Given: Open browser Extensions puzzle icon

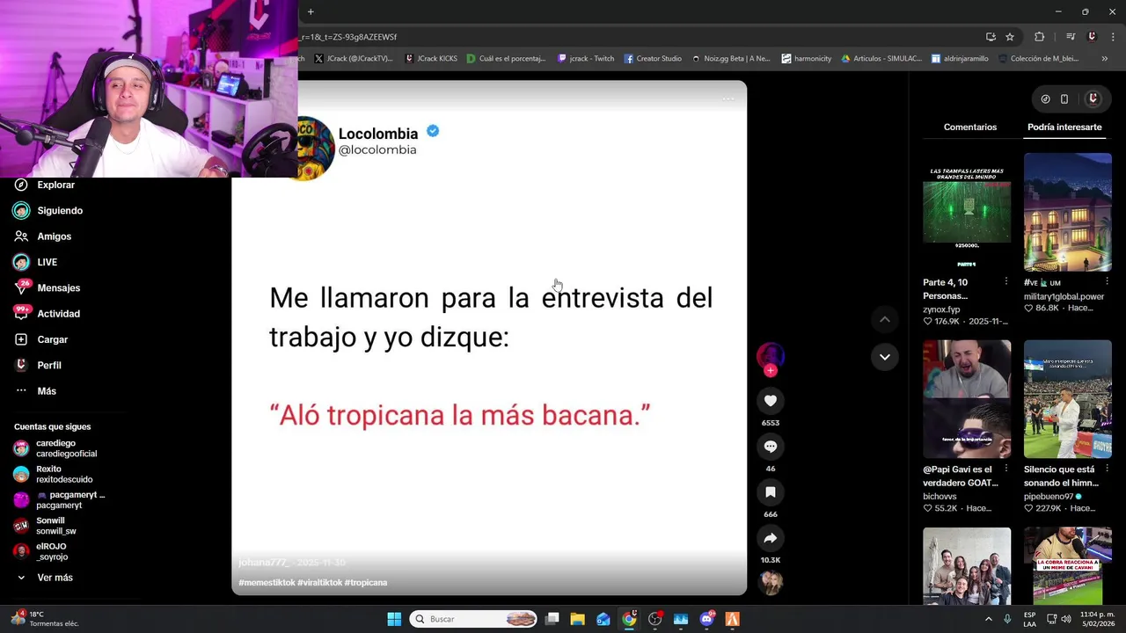Looking at the screenshot, I should [x=1040, y=37].
